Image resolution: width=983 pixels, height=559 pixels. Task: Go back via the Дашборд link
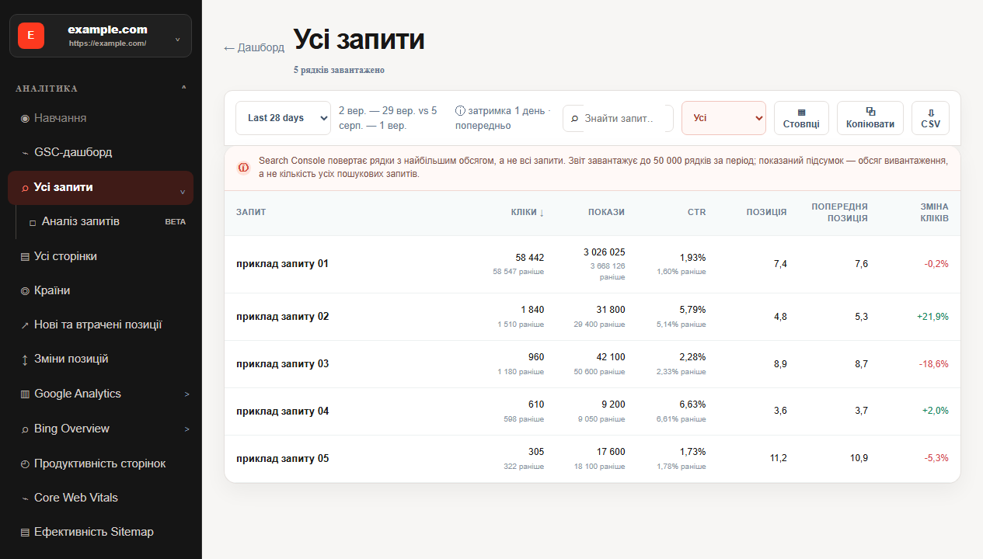254,47
